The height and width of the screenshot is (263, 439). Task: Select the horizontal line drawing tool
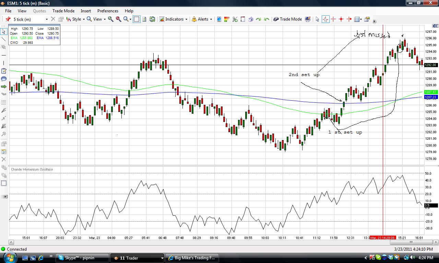(x=4, y=55)
